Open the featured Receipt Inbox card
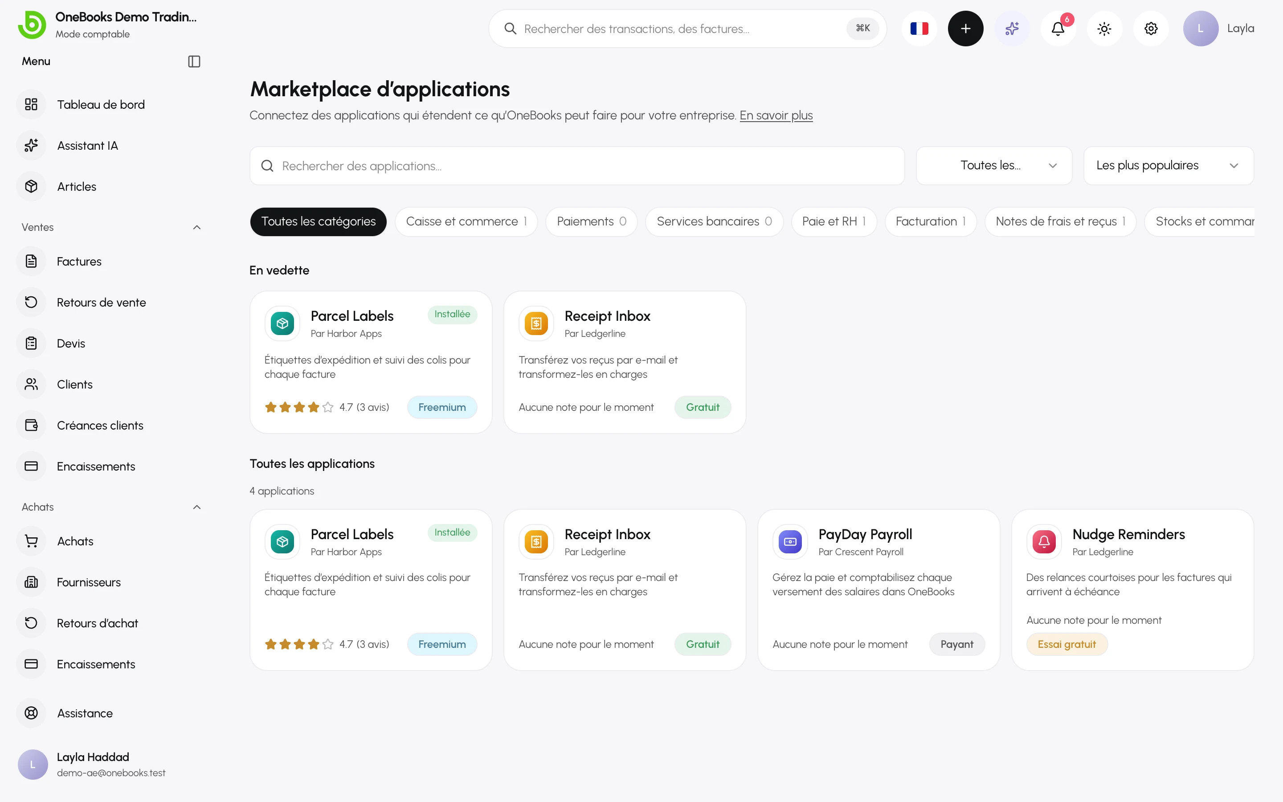Image resolution: width=1283 pixels, height=802 pixels. click(x=625, y=362)
